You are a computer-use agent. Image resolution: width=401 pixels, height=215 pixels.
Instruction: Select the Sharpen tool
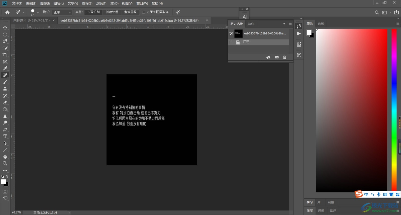tap(5, 116)
